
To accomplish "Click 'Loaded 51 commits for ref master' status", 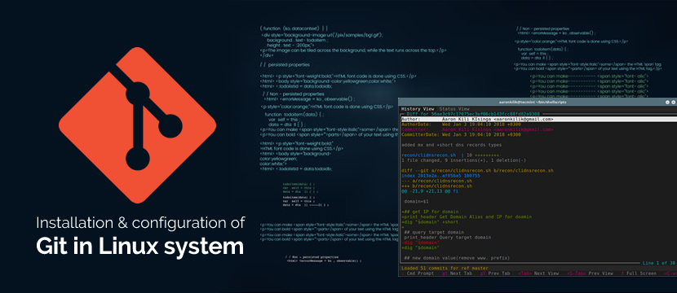I will click(444, 268).
